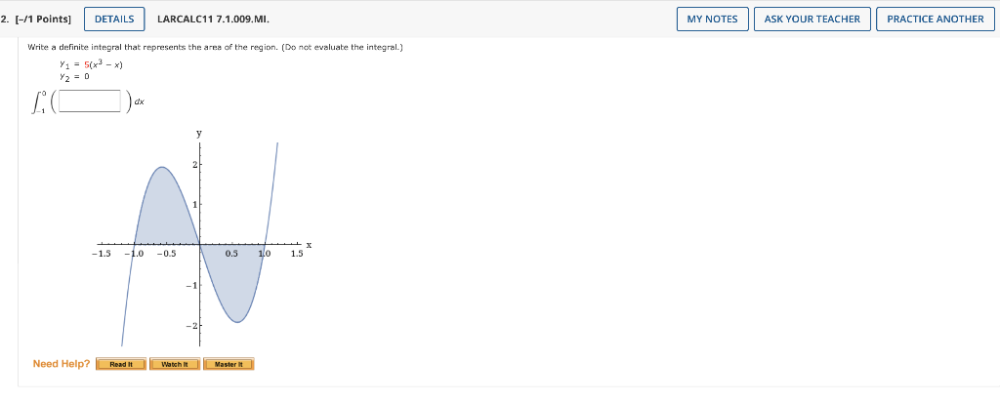Screen dimensions: 1000x403
Task: Click the -1.5 tick label on x-axis
Action: tap(101, 254)
